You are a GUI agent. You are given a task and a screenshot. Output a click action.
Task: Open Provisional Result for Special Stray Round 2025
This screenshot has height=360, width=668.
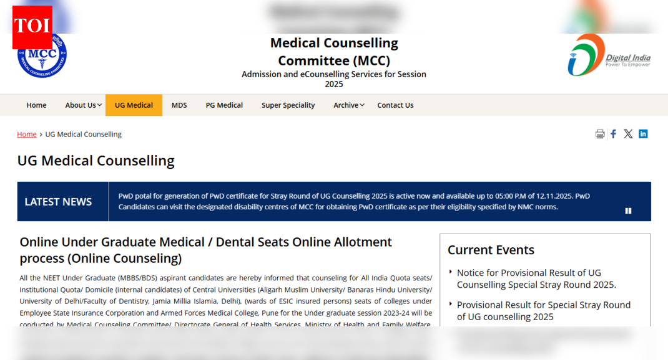(543, 311)
